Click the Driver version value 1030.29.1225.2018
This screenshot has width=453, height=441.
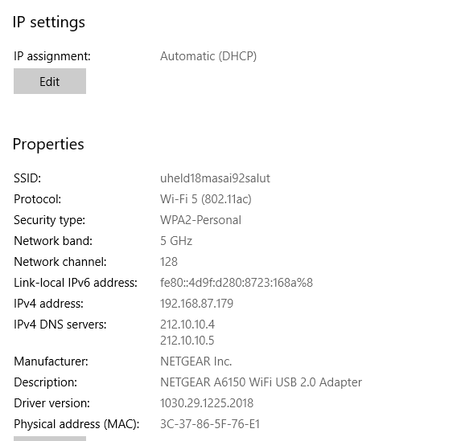click(x=207, y=403)
